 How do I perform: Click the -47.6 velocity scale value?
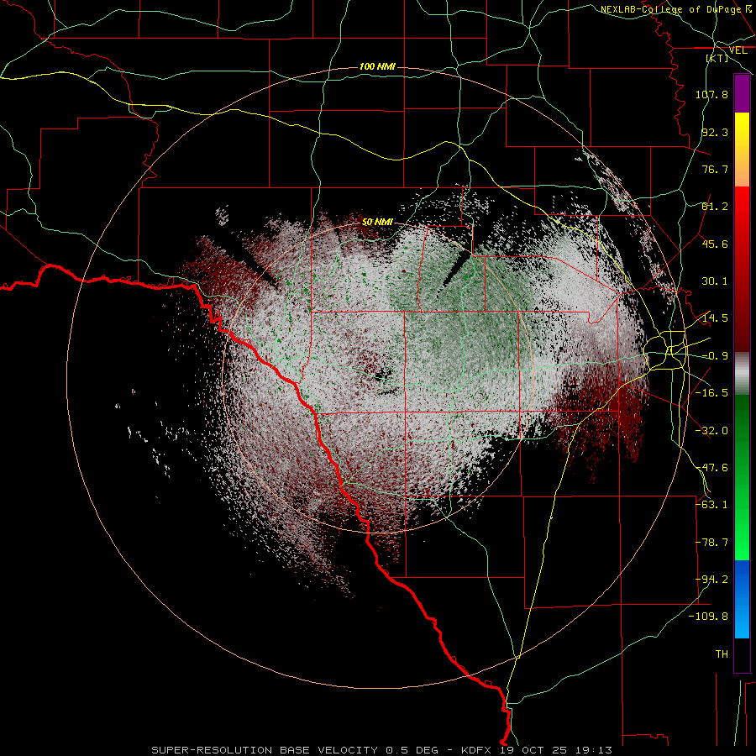(711, 468)
